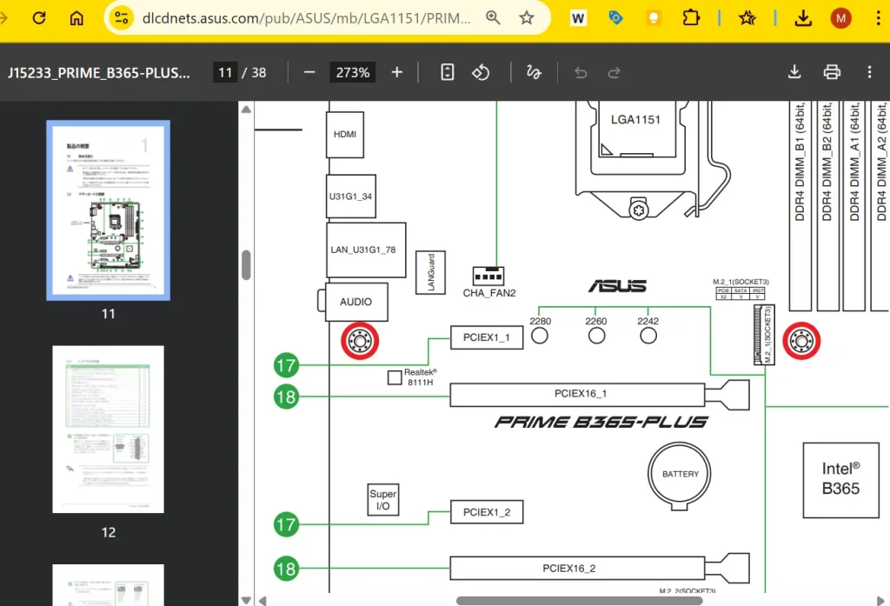Click the Realtek 8111H label

[420, 377]
